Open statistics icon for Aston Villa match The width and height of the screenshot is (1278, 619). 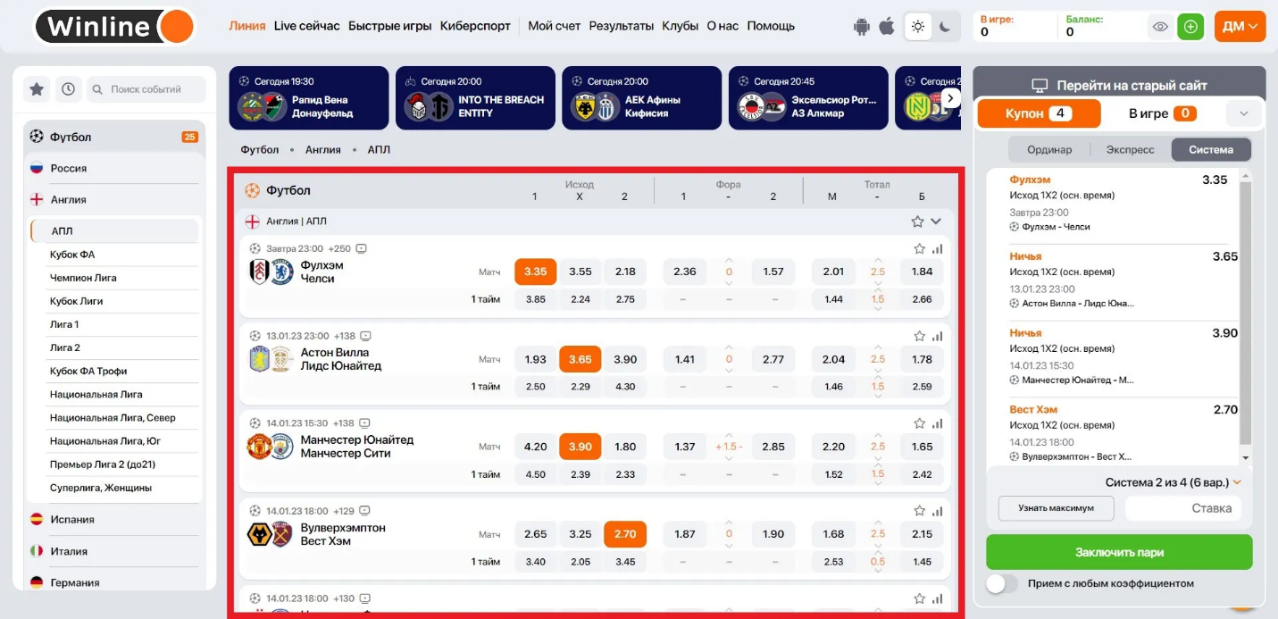tap(938, 337)
